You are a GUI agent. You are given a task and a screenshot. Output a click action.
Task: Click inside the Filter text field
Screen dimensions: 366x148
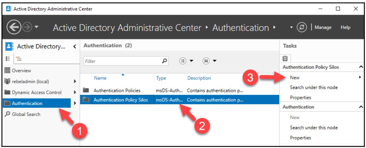pyautogui.click(x=121, y=61)
